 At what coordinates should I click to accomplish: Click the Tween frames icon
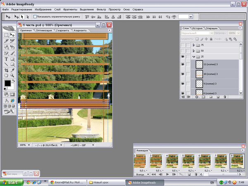pos(181,174)
